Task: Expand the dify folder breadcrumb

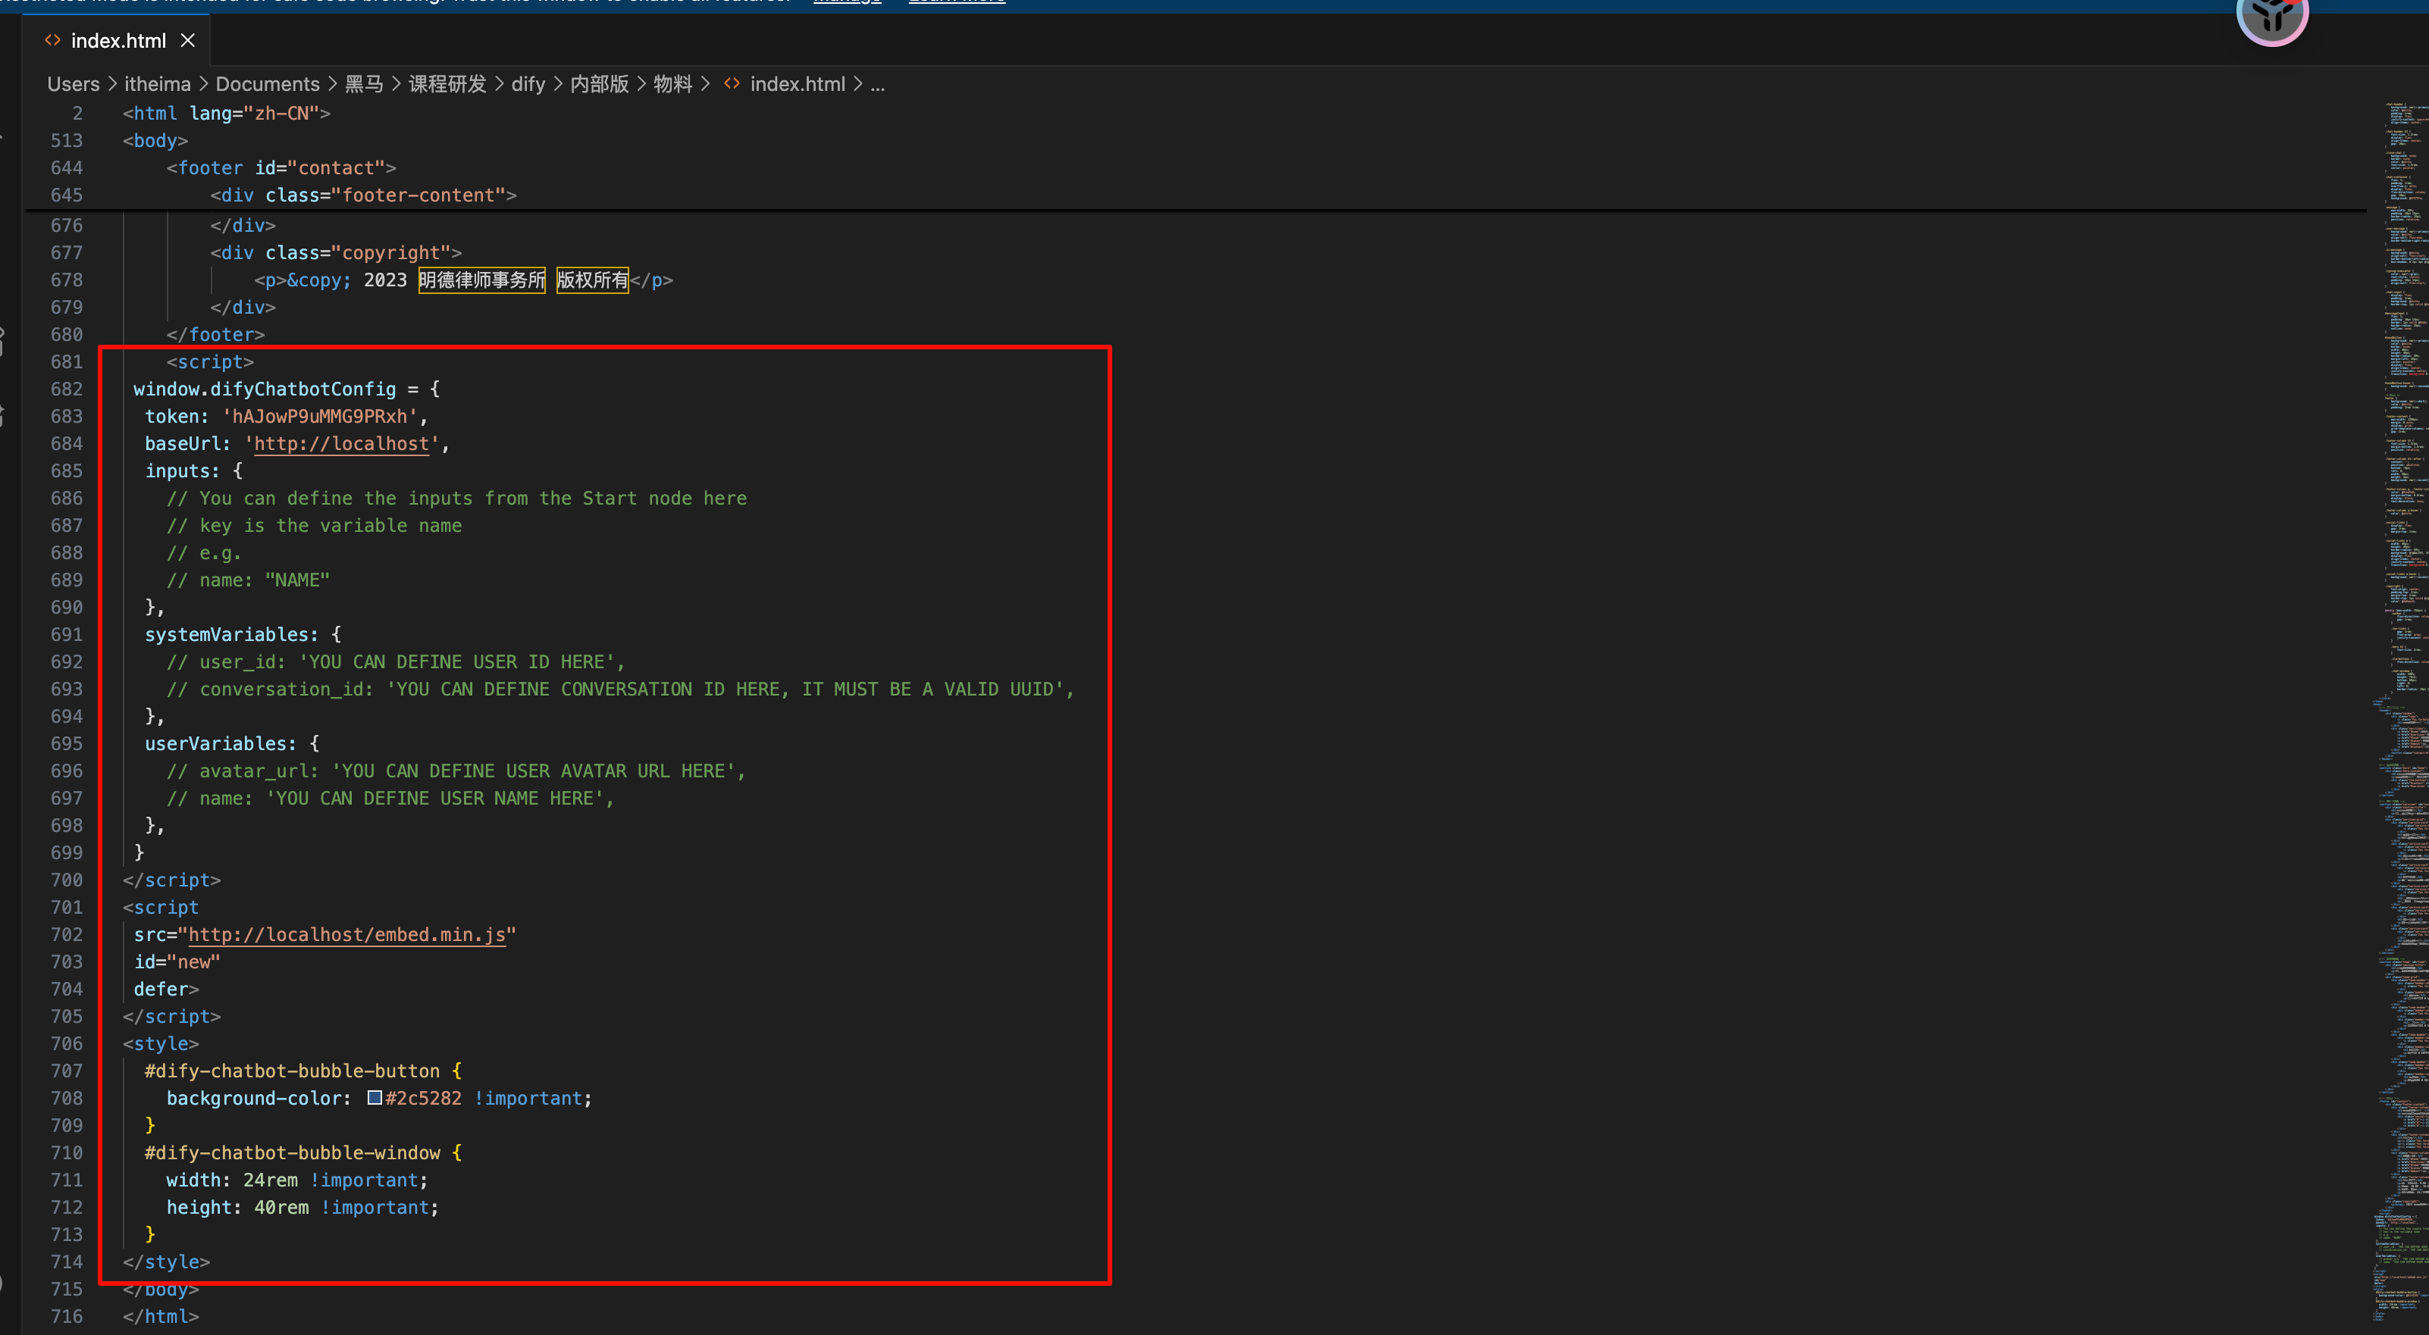Action: pyautogui.click(x=528, y=84)
